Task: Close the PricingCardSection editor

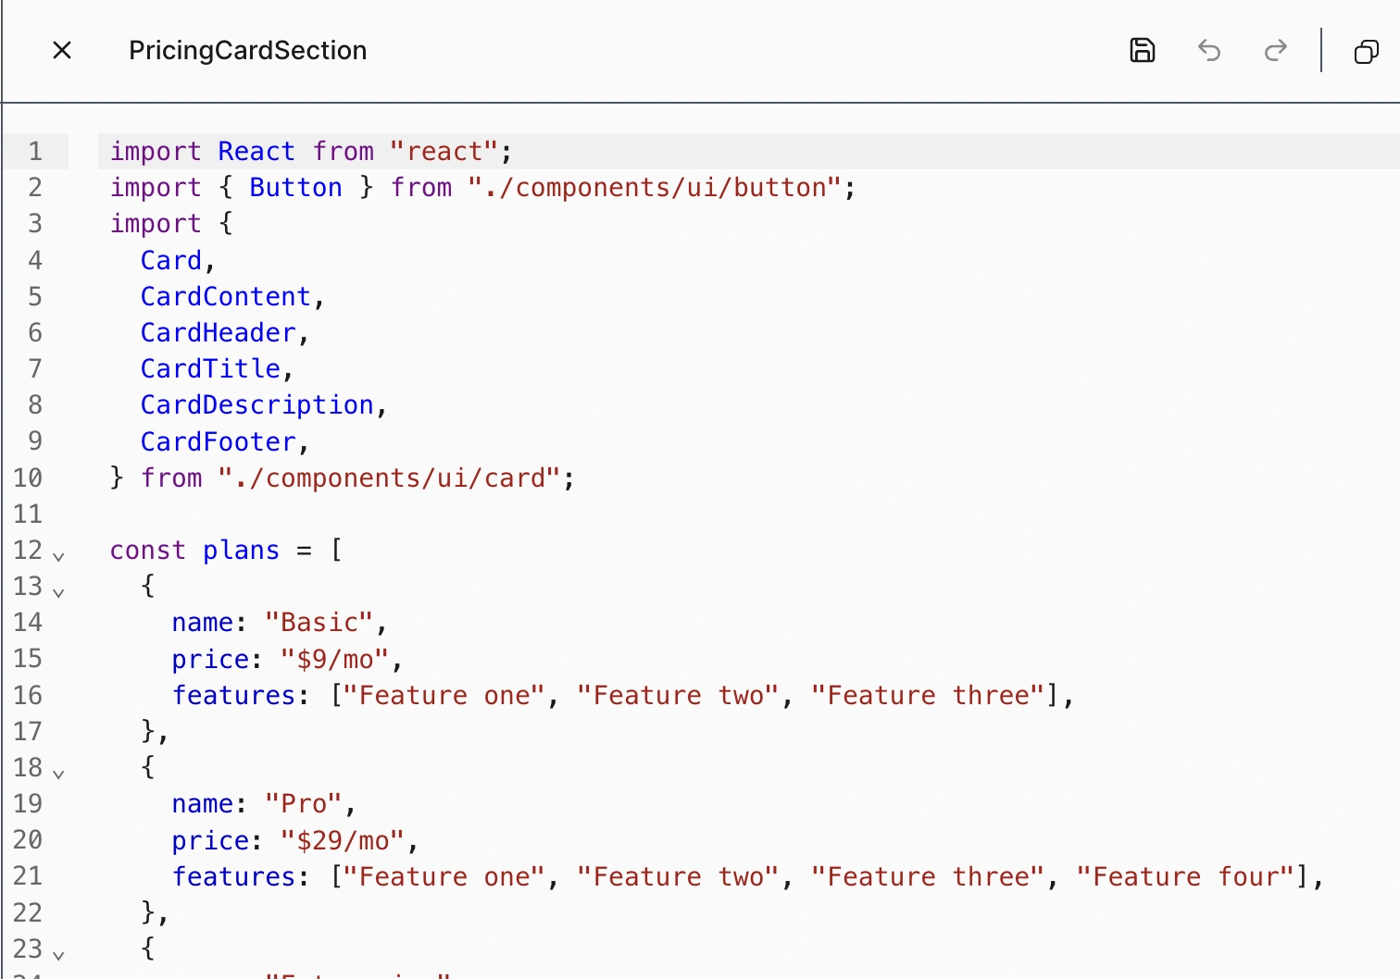Action: pos(62,50)
